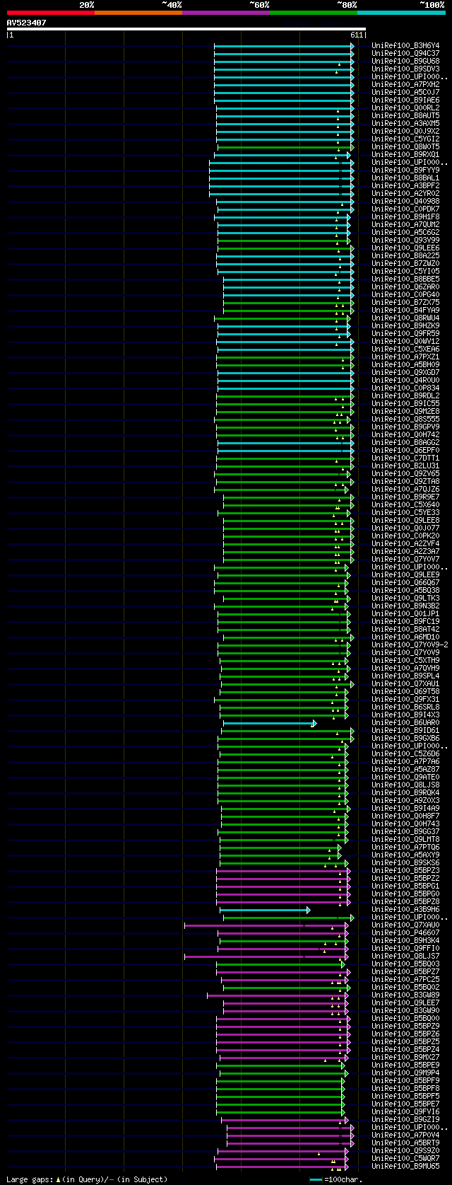Select label UniRef100_Q40988
452x1185 pixels.
tap(405, 202)
